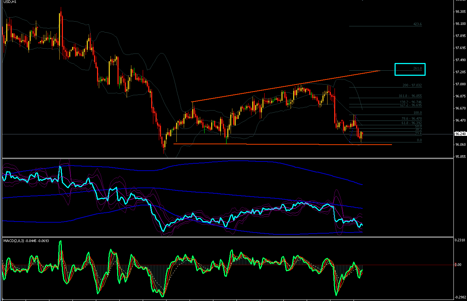Click the -0.2982 MACD scale minimum
Viewport: 467px width, 301px height.
pos(460,297)
